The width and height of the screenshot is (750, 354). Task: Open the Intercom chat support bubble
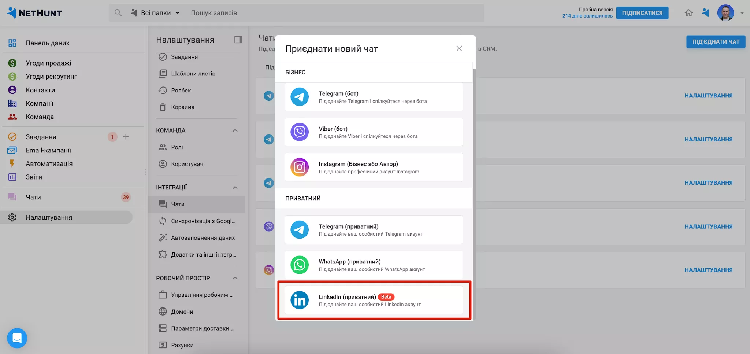(x=17, y=338)
